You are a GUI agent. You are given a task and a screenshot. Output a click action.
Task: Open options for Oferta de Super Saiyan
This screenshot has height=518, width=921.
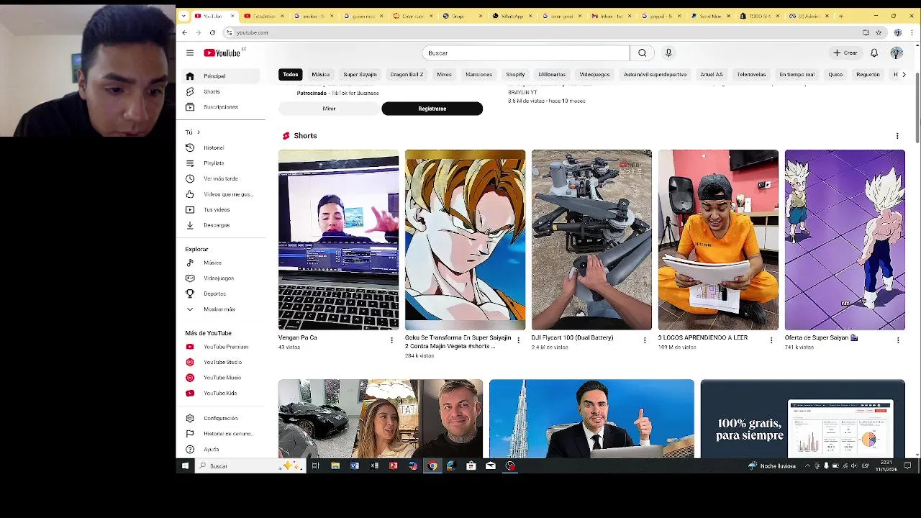[x=898, y=340]
